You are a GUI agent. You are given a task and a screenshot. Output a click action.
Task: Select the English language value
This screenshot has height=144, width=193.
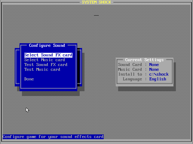click(x=158, y=79)
